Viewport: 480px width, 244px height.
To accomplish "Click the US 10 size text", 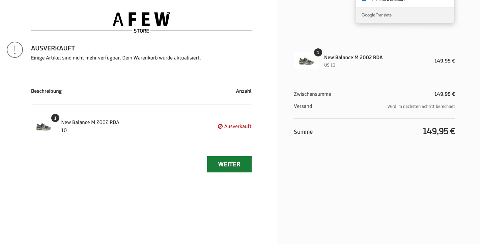I will click(330, 65).
